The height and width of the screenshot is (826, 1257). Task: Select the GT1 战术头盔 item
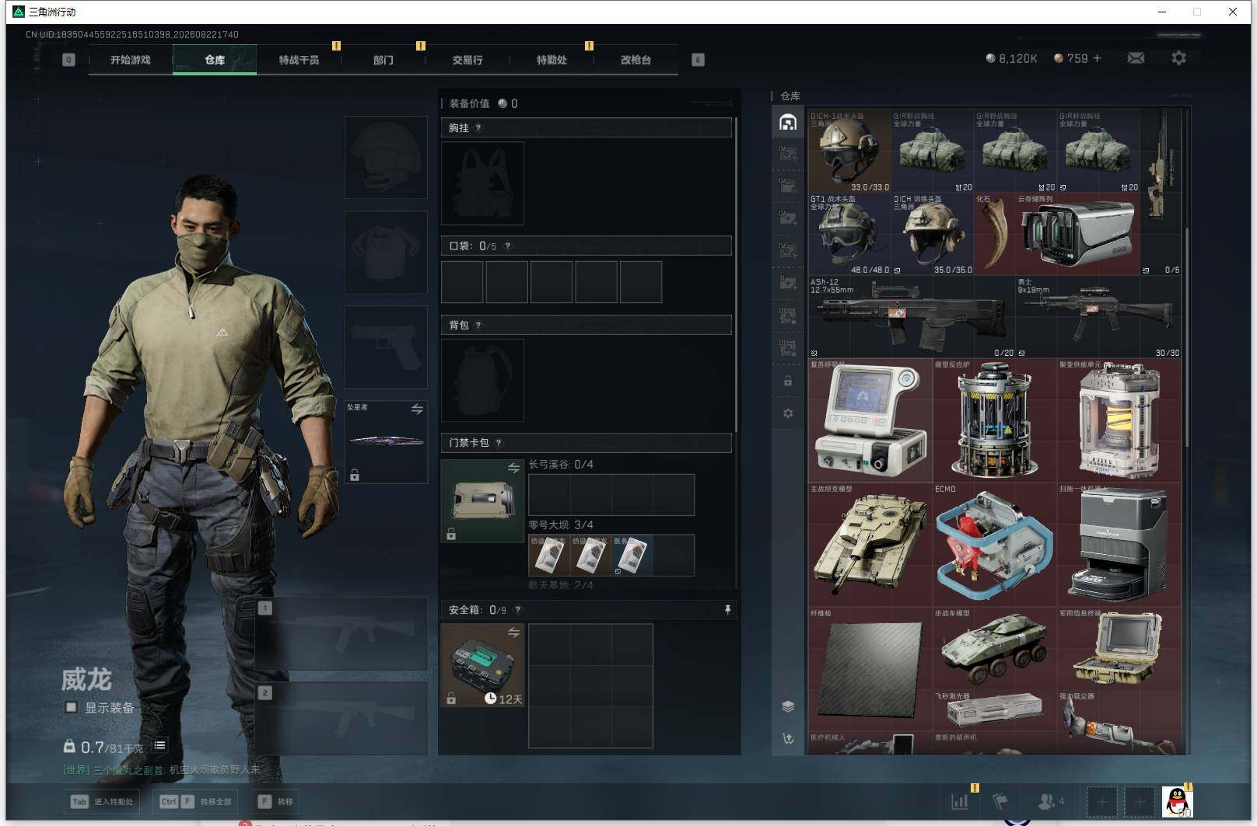[x=849, y=234]
